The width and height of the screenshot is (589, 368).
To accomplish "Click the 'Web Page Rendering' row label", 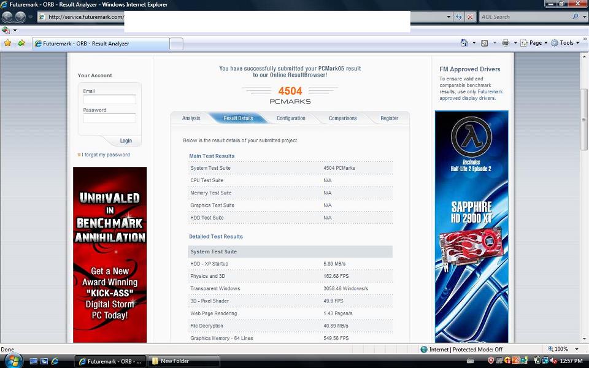I will click(214, 313).
